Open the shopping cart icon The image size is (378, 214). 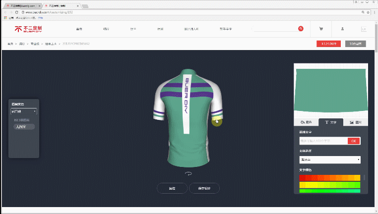tap(321, 29)
